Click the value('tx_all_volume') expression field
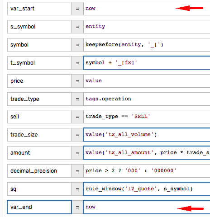Screen dimensions: 210x217 click(x=147, y=135)
